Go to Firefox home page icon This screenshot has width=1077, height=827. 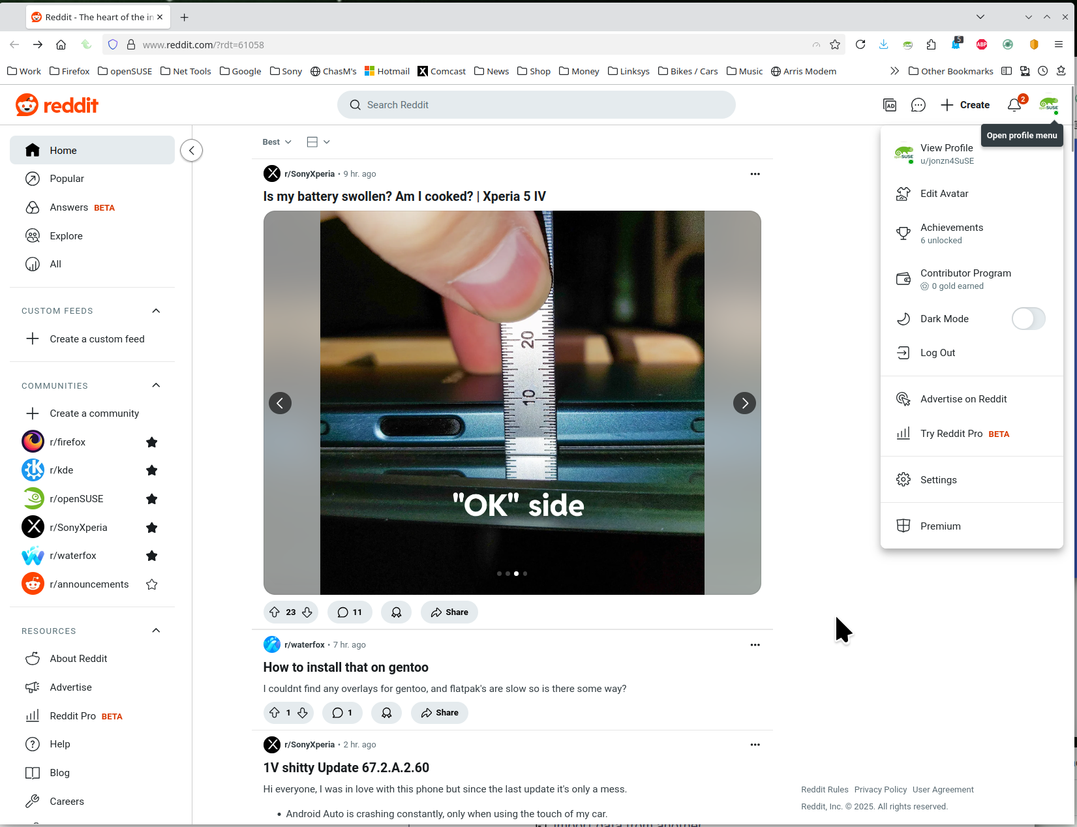tap(61, 44)
